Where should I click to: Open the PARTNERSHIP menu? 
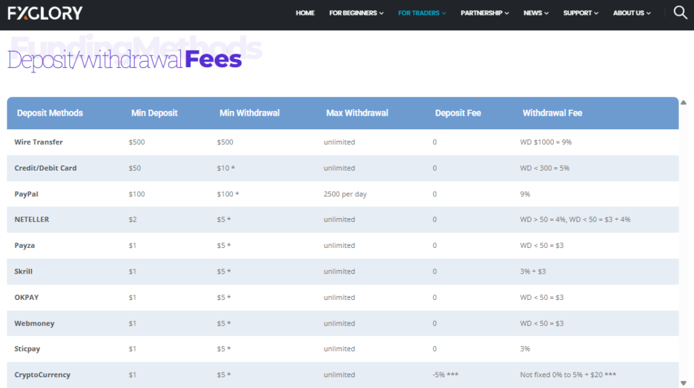point(485,14)
